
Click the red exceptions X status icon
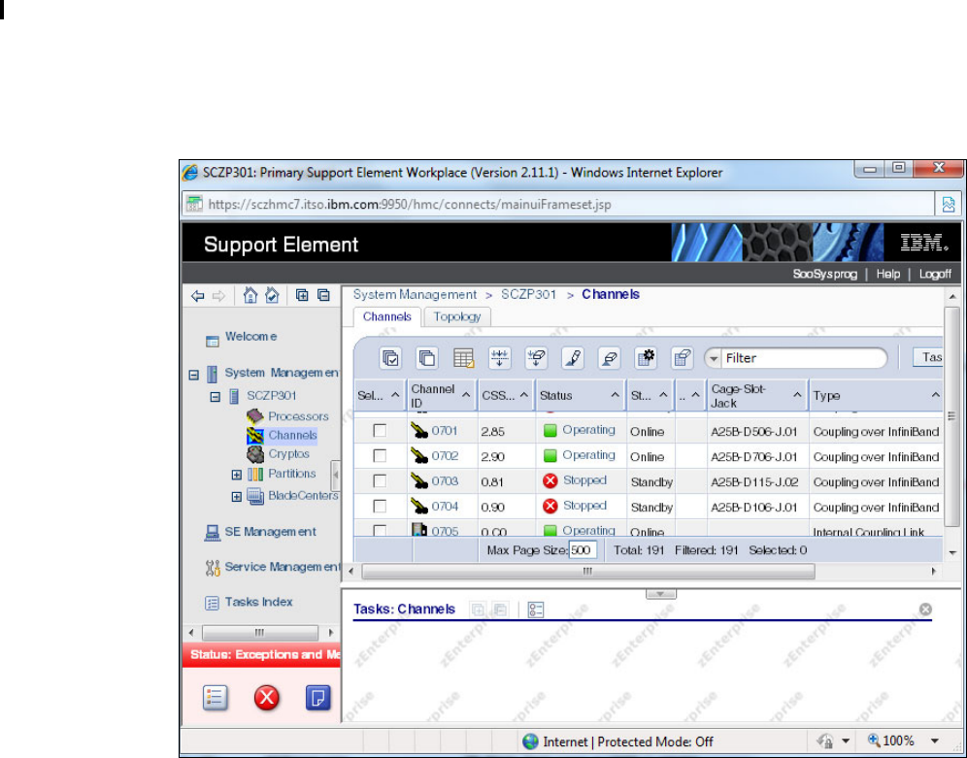[x=266, y=698]
